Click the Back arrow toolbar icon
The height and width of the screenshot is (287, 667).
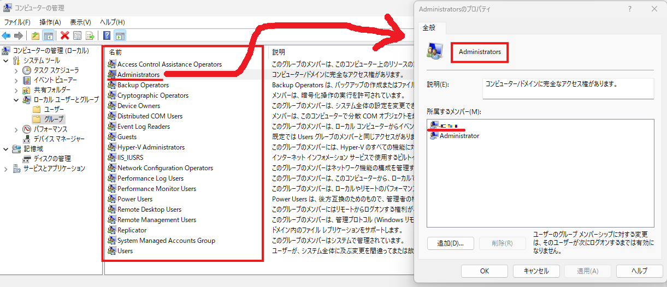tap(7, 36)
